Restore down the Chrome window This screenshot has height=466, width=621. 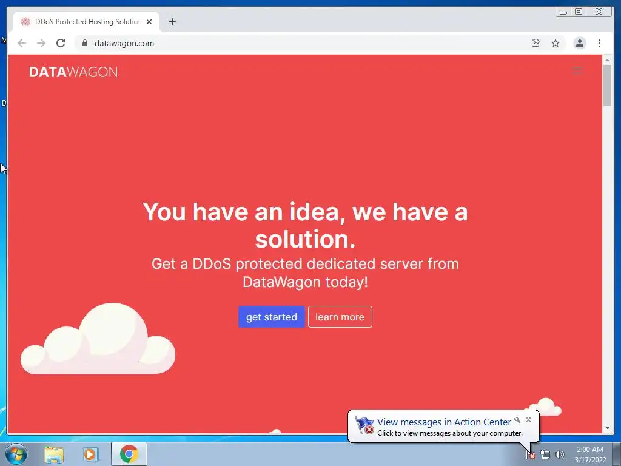pyautogui.click(x=579, y=12)
